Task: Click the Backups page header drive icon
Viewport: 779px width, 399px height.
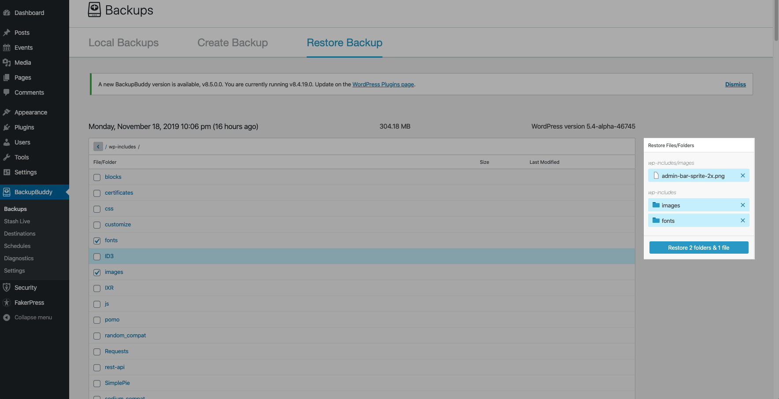Action: pos(94,10)
